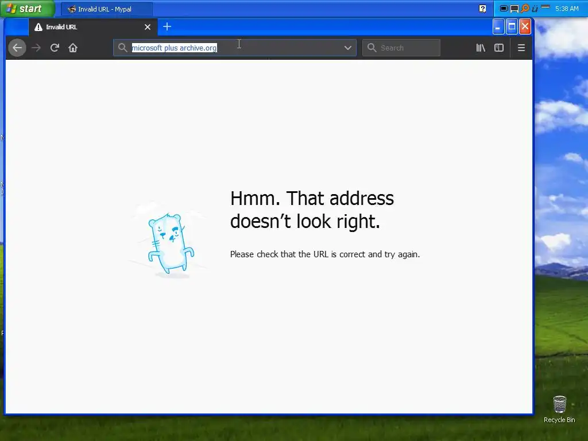Viewport: 588px width, 441px height.
Task: Click the help question mark in the taskbar
Action: point(482,9)
